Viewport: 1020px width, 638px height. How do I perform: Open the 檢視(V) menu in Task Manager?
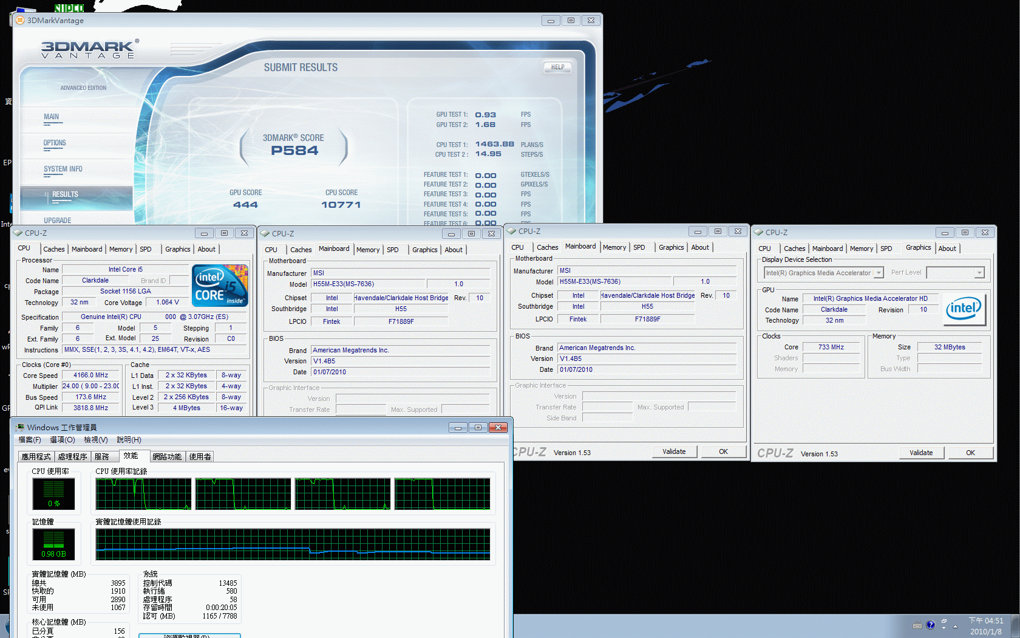pyautogui.click(x=96, y=439)
